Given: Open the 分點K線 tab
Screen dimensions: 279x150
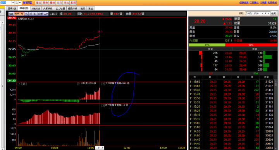Looking at the screenshot, I should pyautogui.click(x=36, y=9).
